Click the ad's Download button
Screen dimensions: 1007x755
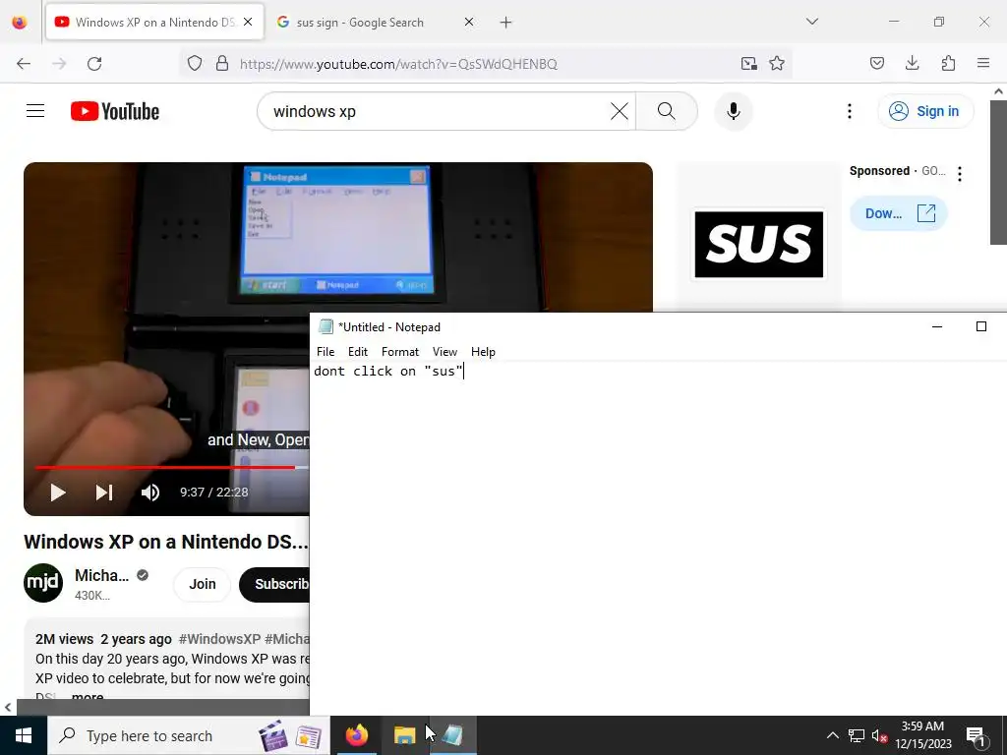899,213
